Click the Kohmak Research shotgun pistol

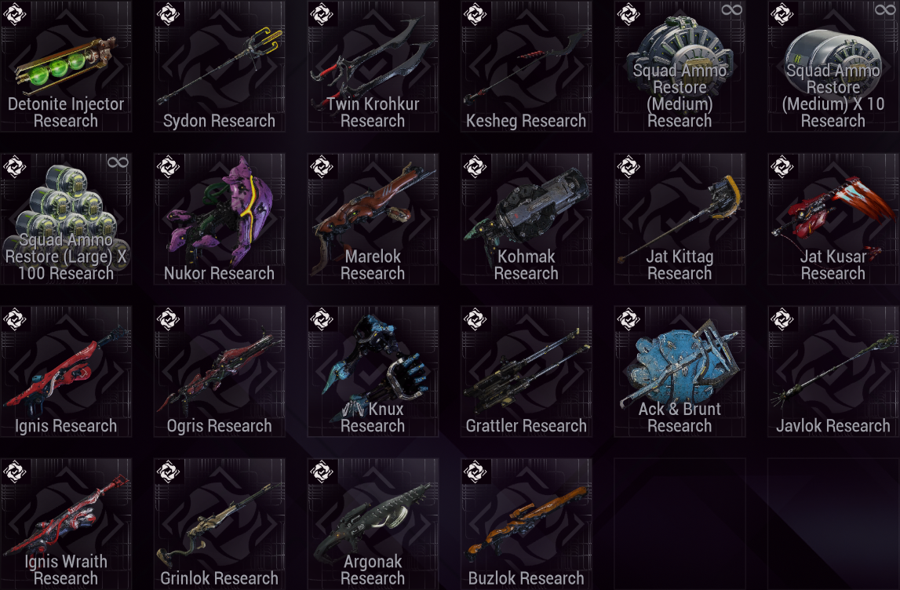point(527,219)
